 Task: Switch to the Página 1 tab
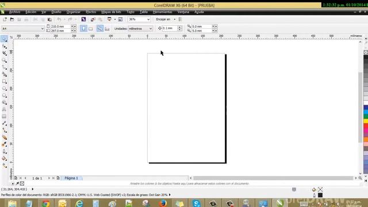(x=71, y=178)
